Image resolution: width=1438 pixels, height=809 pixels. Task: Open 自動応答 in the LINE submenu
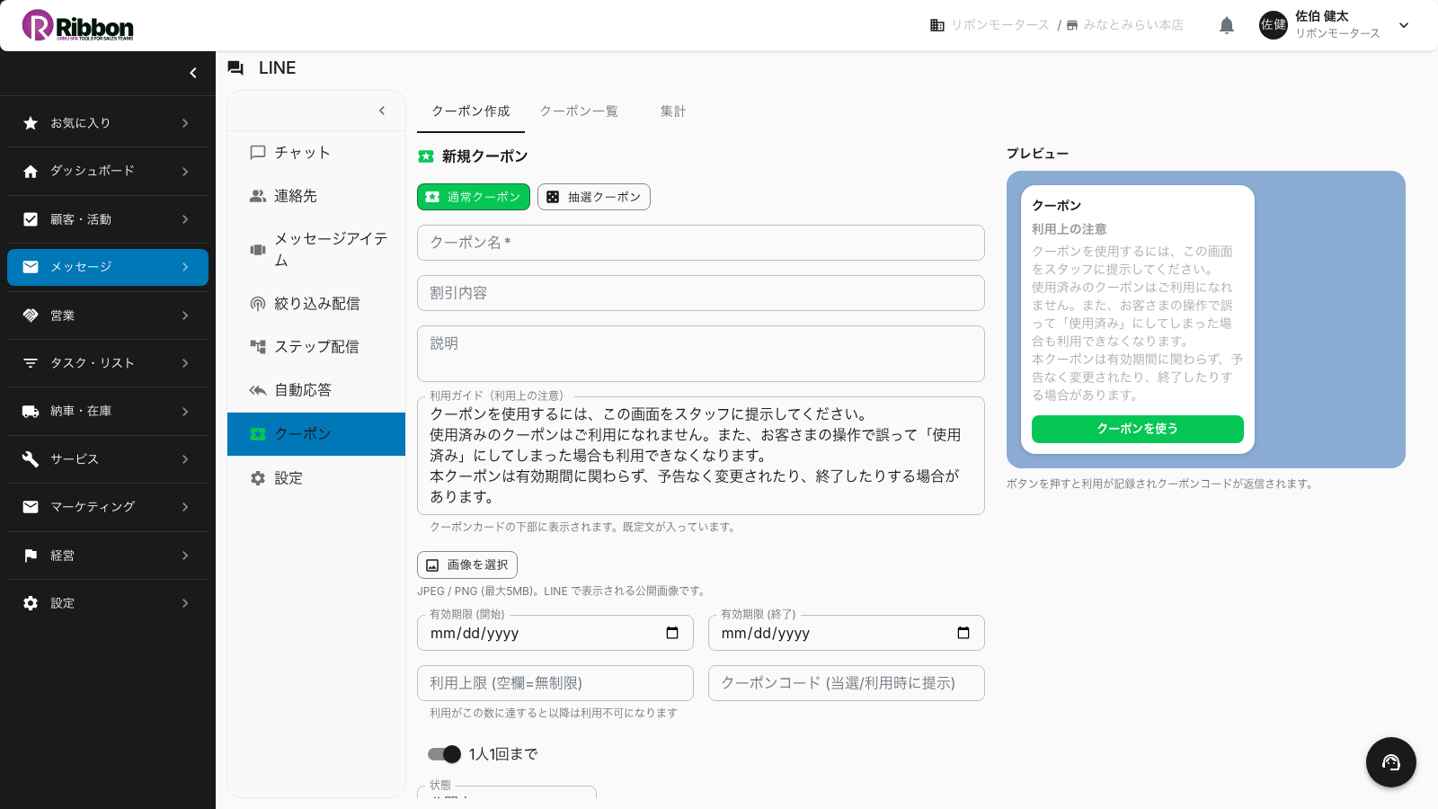(x=316, y=390)
